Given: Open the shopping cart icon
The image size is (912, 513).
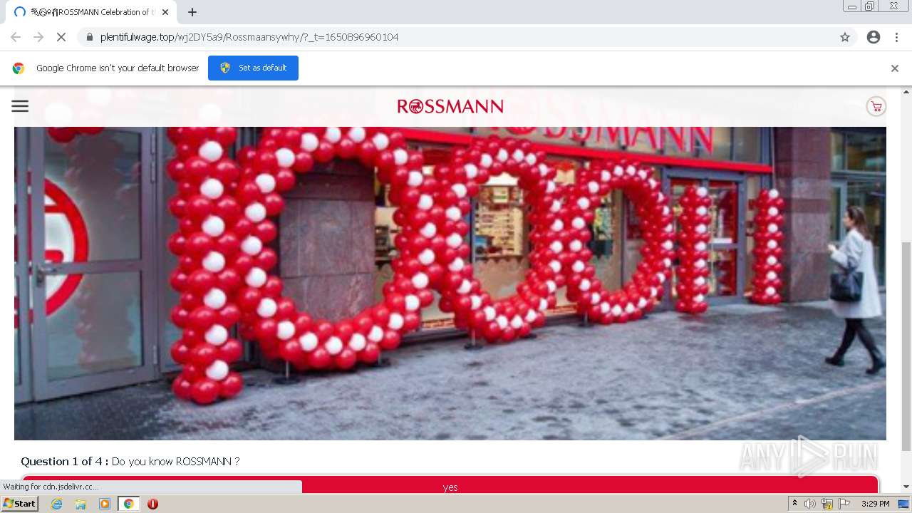Looking at the screenshot, I should pyautogui.click(x=876, y=107).
